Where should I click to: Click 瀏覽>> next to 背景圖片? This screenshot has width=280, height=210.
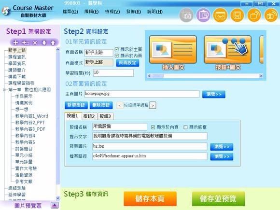[222, 147]
